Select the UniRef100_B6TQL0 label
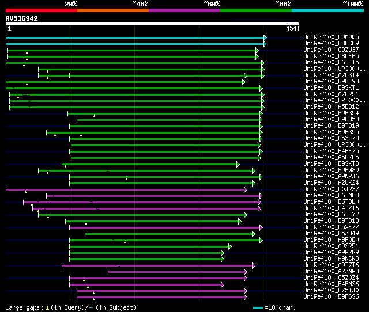This screenshot has width=369, height=312. 331,202
